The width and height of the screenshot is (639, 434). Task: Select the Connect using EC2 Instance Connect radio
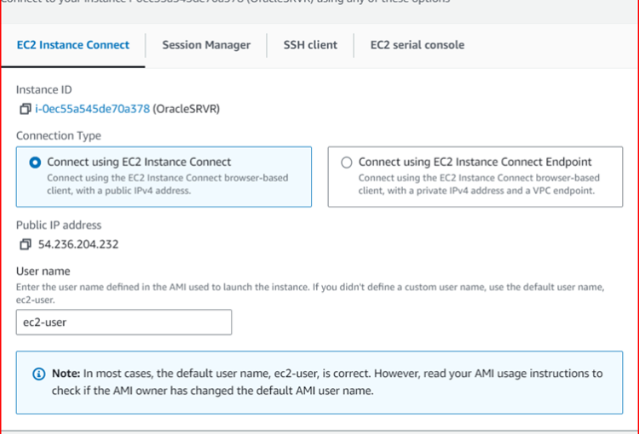35,163
